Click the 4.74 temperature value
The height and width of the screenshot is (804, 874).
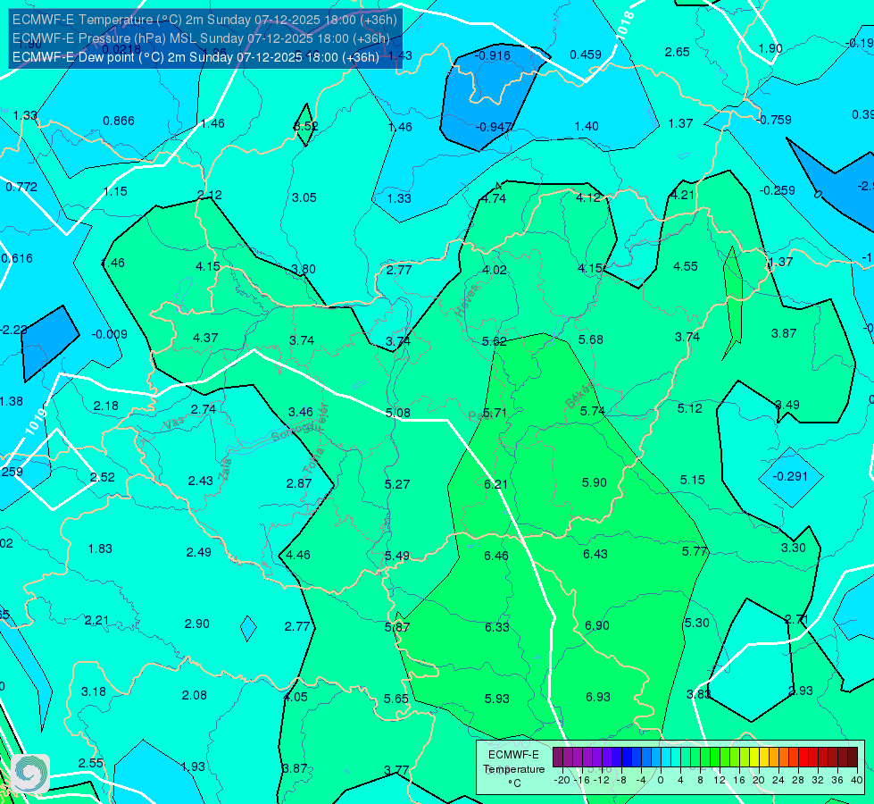pyautogui.click(x=494, y=198)
